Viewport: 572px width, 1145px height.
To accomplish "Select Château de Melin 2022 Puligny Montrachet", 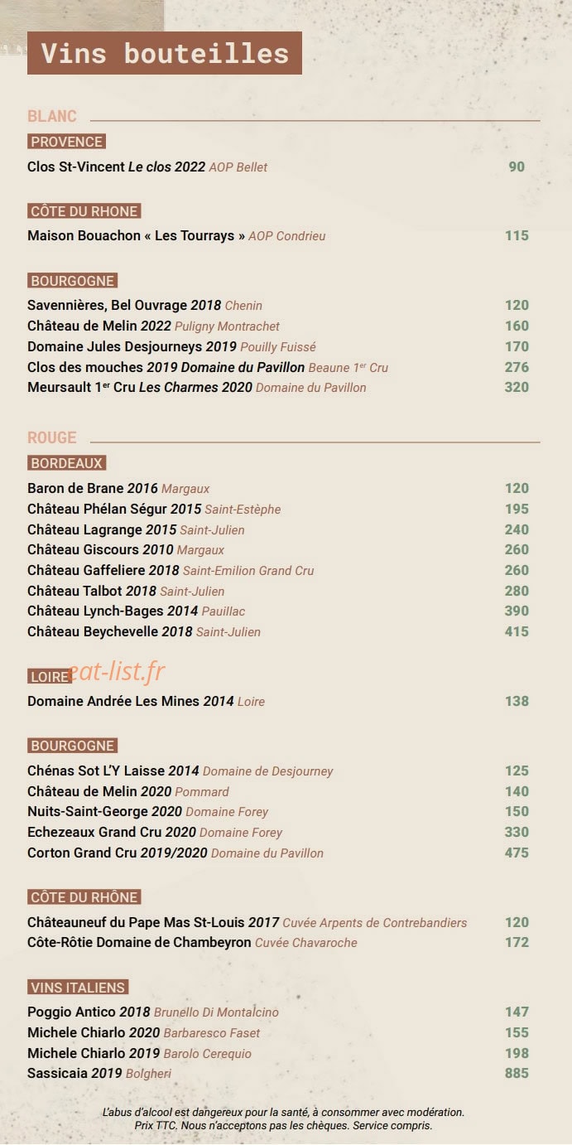I will [153, 326].
